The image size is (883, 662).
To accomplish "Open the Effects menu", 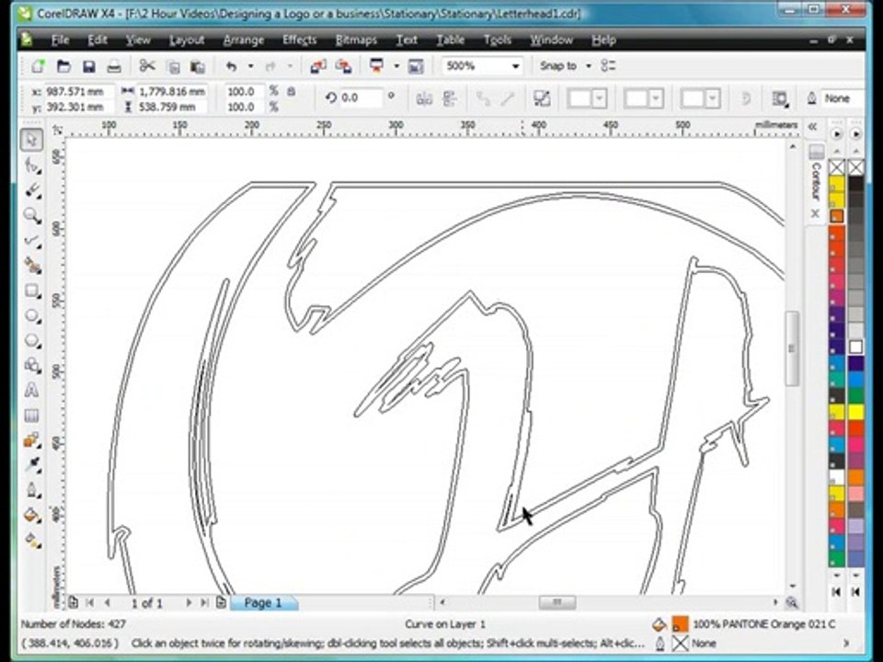I will click(299, 40).
